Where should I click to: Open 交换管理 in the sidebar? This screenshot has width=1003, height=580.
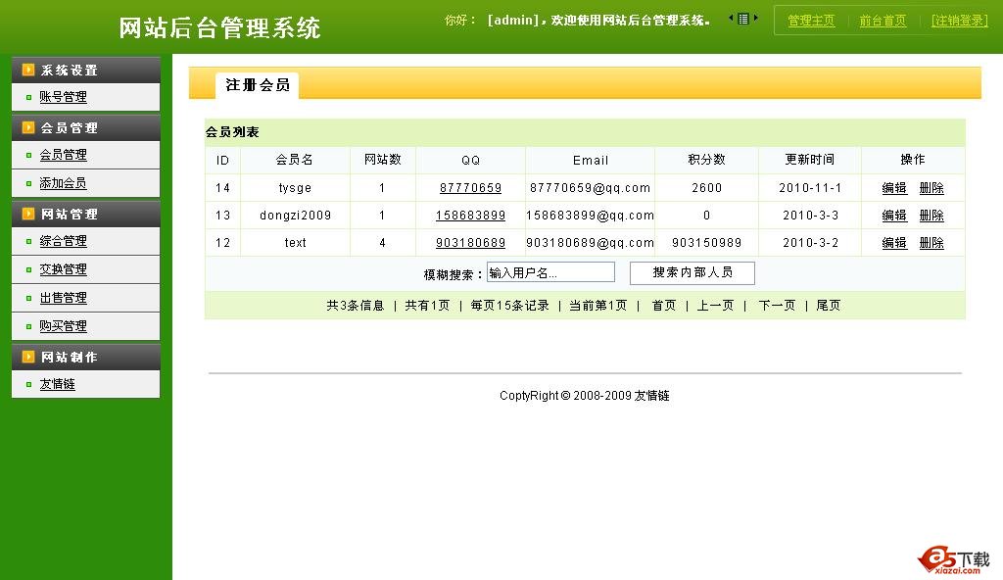[63, 269]
